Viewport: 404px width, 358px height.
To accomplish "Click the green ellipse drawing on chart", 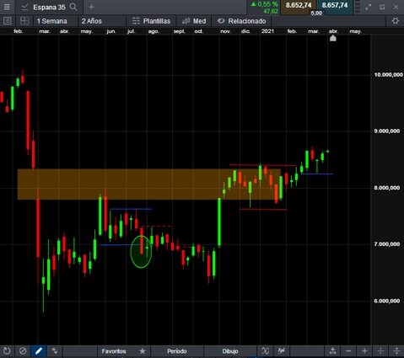I will [x=141, y=252].
